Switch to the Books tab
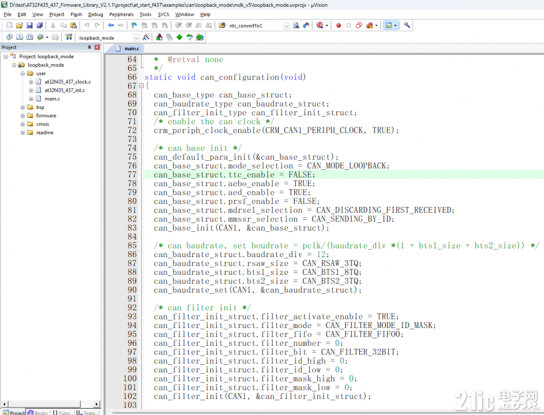The height and width of the screenshot is (415, 544). point(38,412)
